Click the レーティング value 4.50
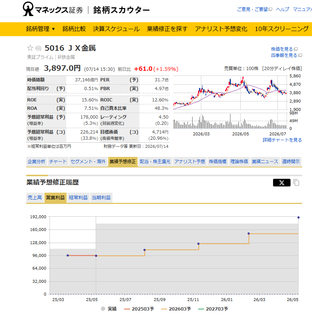Viewport: 312px width, 320px height. coord(163,117)
